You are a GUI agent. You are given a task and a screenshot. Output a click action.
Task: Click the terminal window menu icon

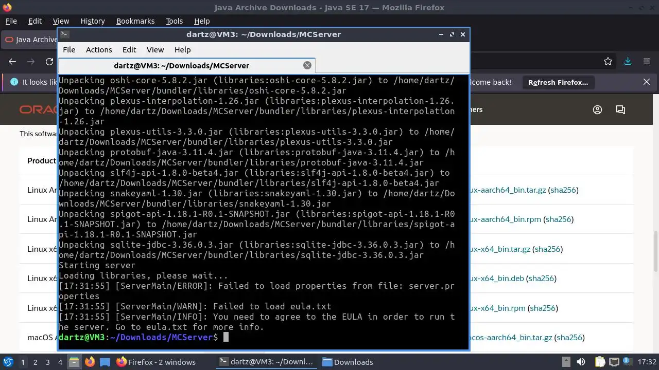(x=64, y=34)
